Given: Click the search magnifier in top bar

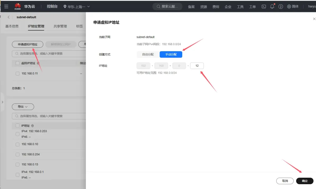Looking at the screenshot, I should pyautogui.click(x=159, y=6).
